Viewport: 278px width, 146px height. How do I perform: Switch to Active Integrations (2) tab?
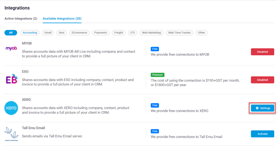coord(21,19)
